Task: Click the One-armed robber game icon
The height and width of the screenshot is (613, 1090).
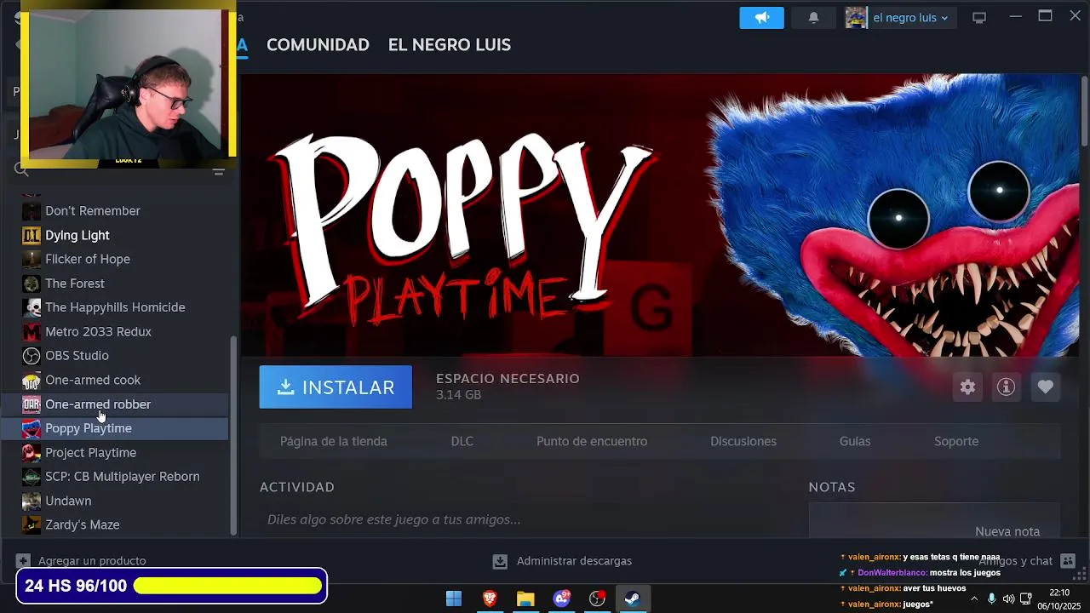Action: 32,404
